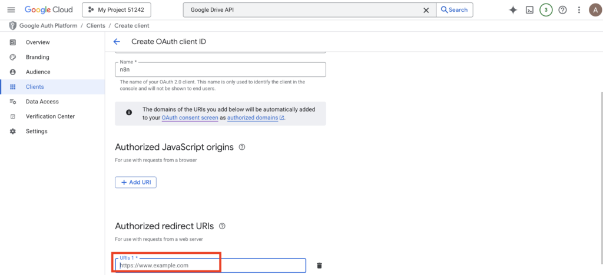Select Branding in the sidebar

pos(37,57)
